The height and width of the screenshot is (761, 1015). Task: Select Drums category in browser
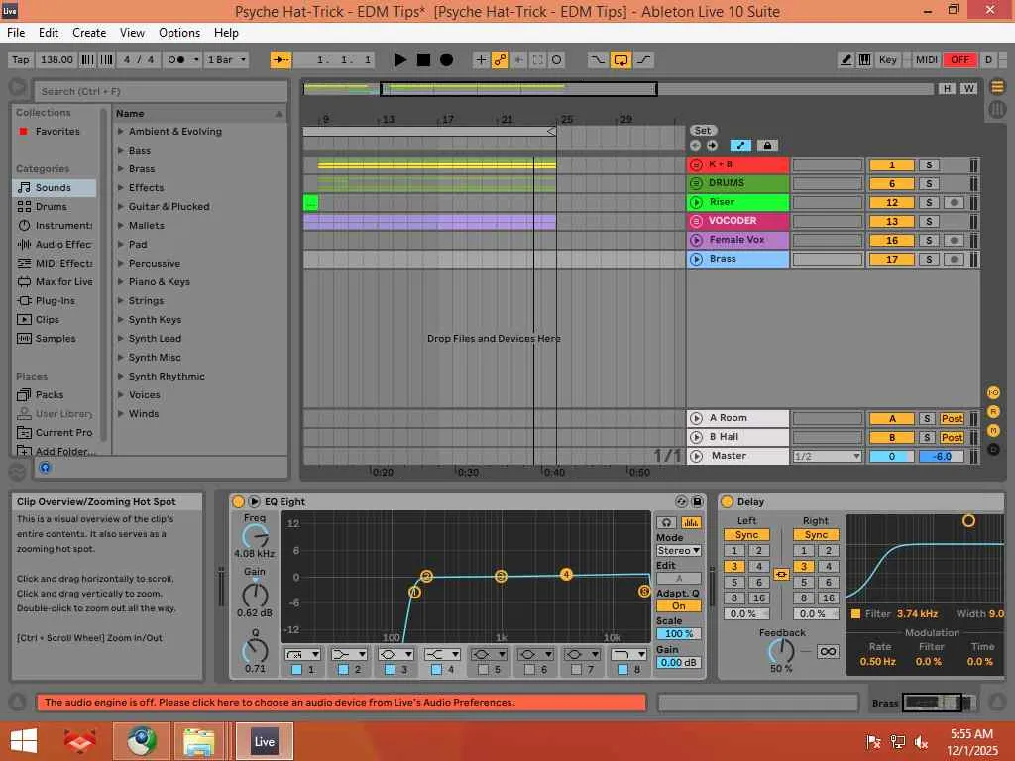point(54,206)
